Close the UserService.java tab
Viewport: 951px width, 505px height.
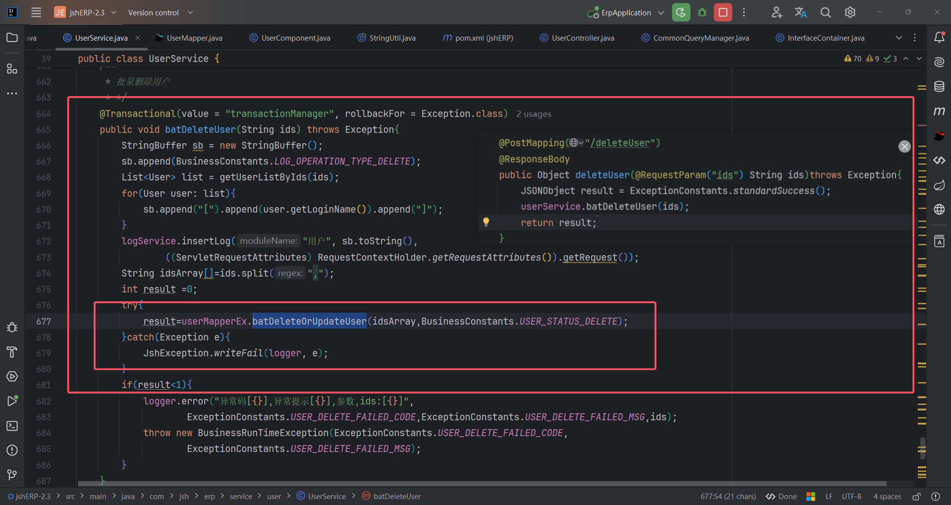[138, 38]
